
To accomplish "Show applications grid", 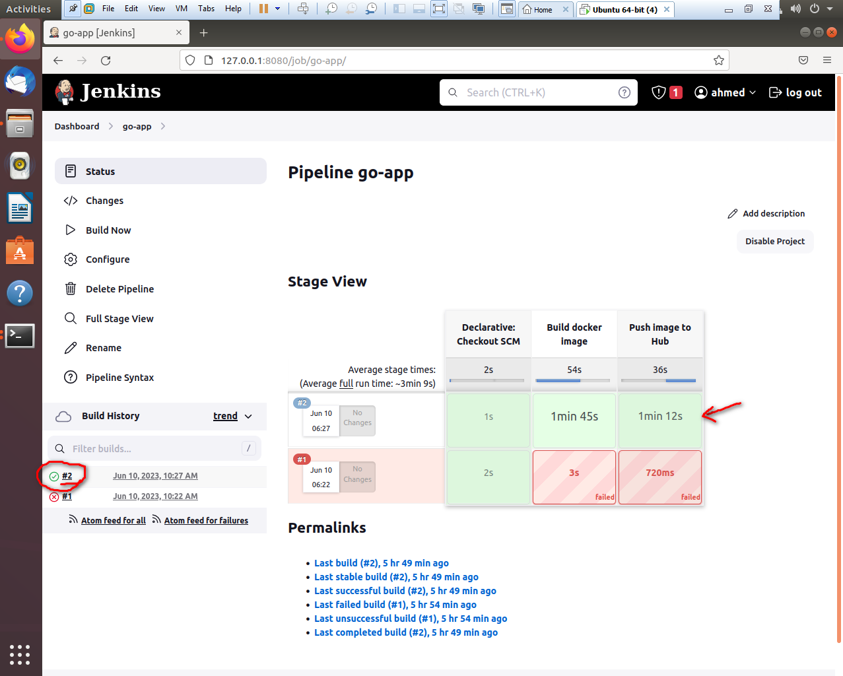I will coord(20,654).
